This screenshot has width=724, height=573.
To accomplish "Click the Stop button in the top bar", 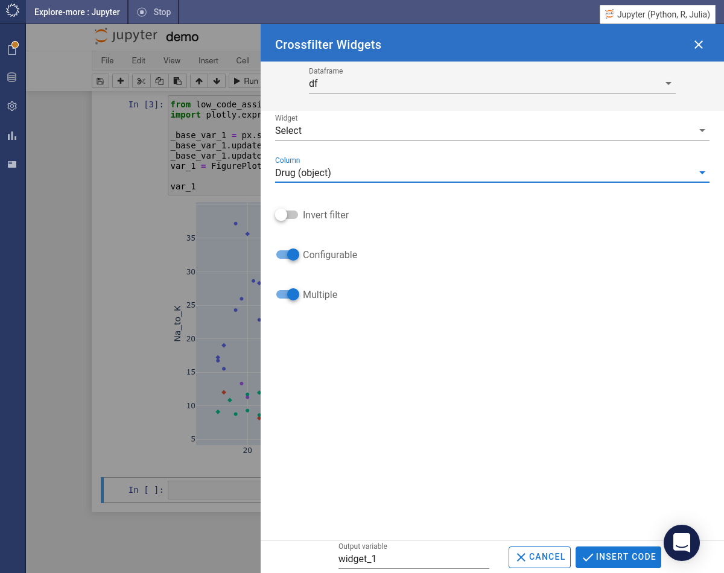I will 154,12.
